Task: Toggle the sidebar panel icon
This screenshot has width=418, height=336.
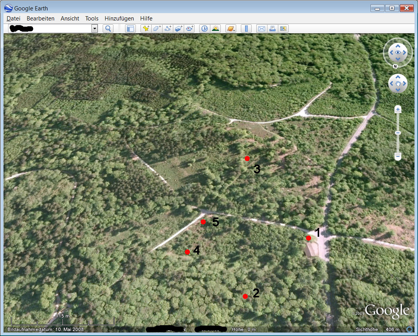Action: point(130,29)
